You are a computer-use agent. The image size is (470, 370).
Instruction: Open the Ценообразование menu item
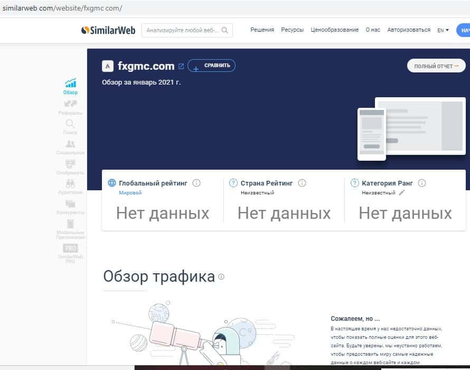334,30
